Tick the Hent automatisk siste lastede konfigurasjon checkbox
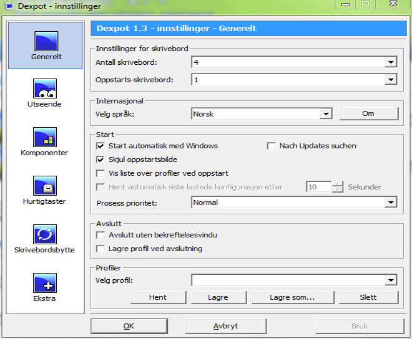The height and width of the screenshot is (339, 412). point(100,187)
